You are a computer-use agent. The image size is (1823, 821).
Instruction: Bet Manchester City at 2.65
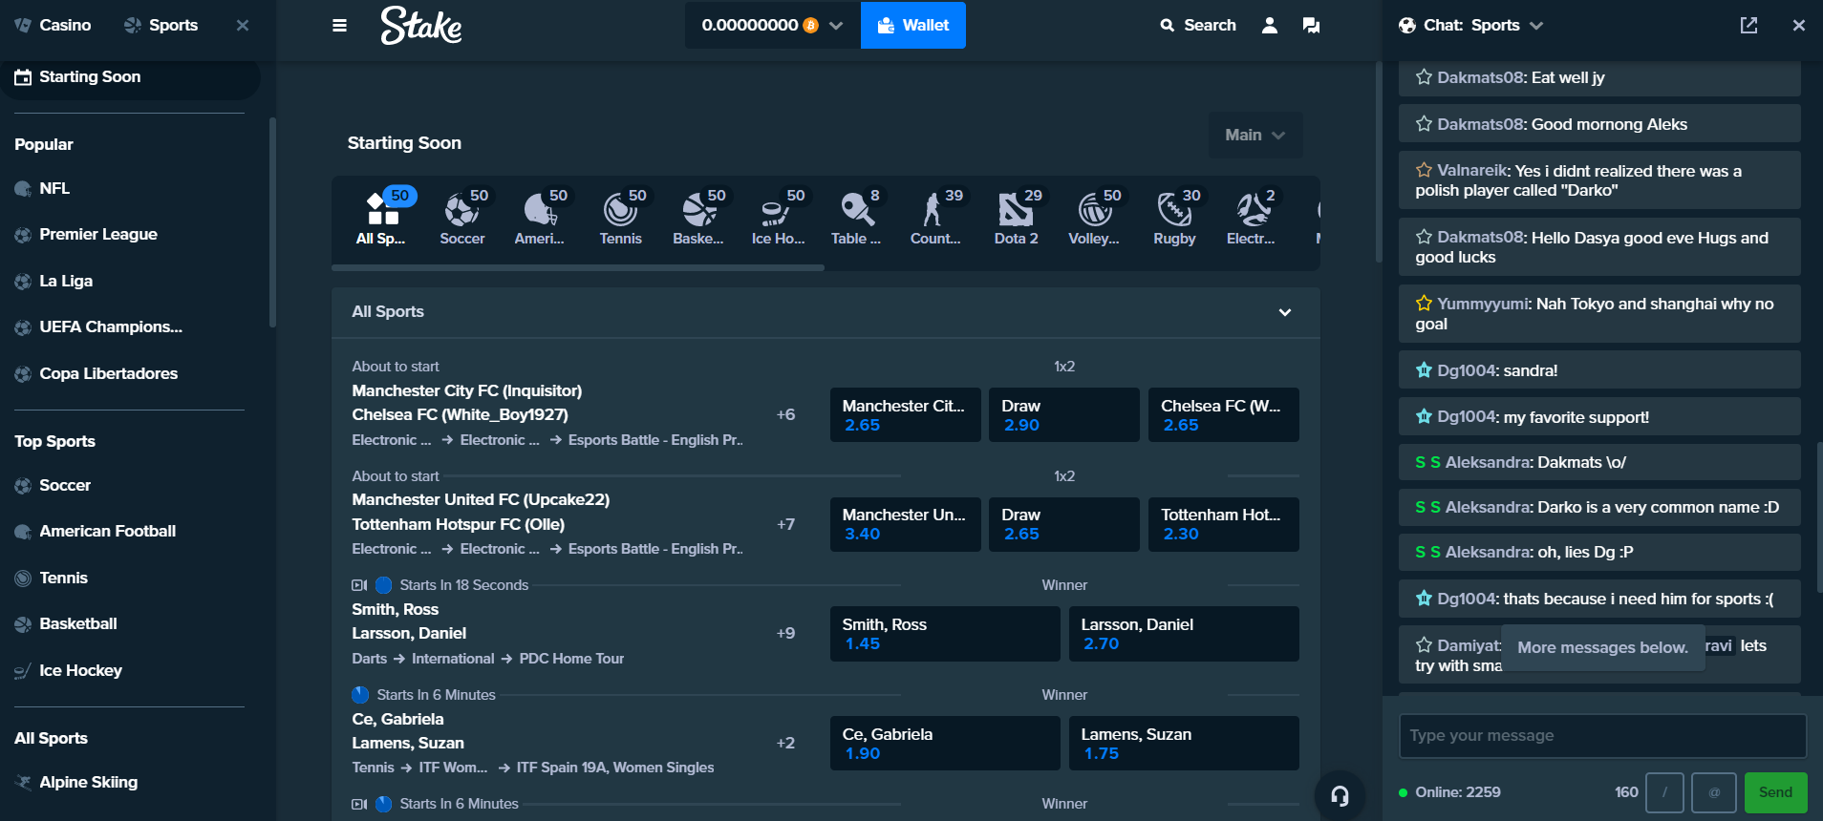905,414
